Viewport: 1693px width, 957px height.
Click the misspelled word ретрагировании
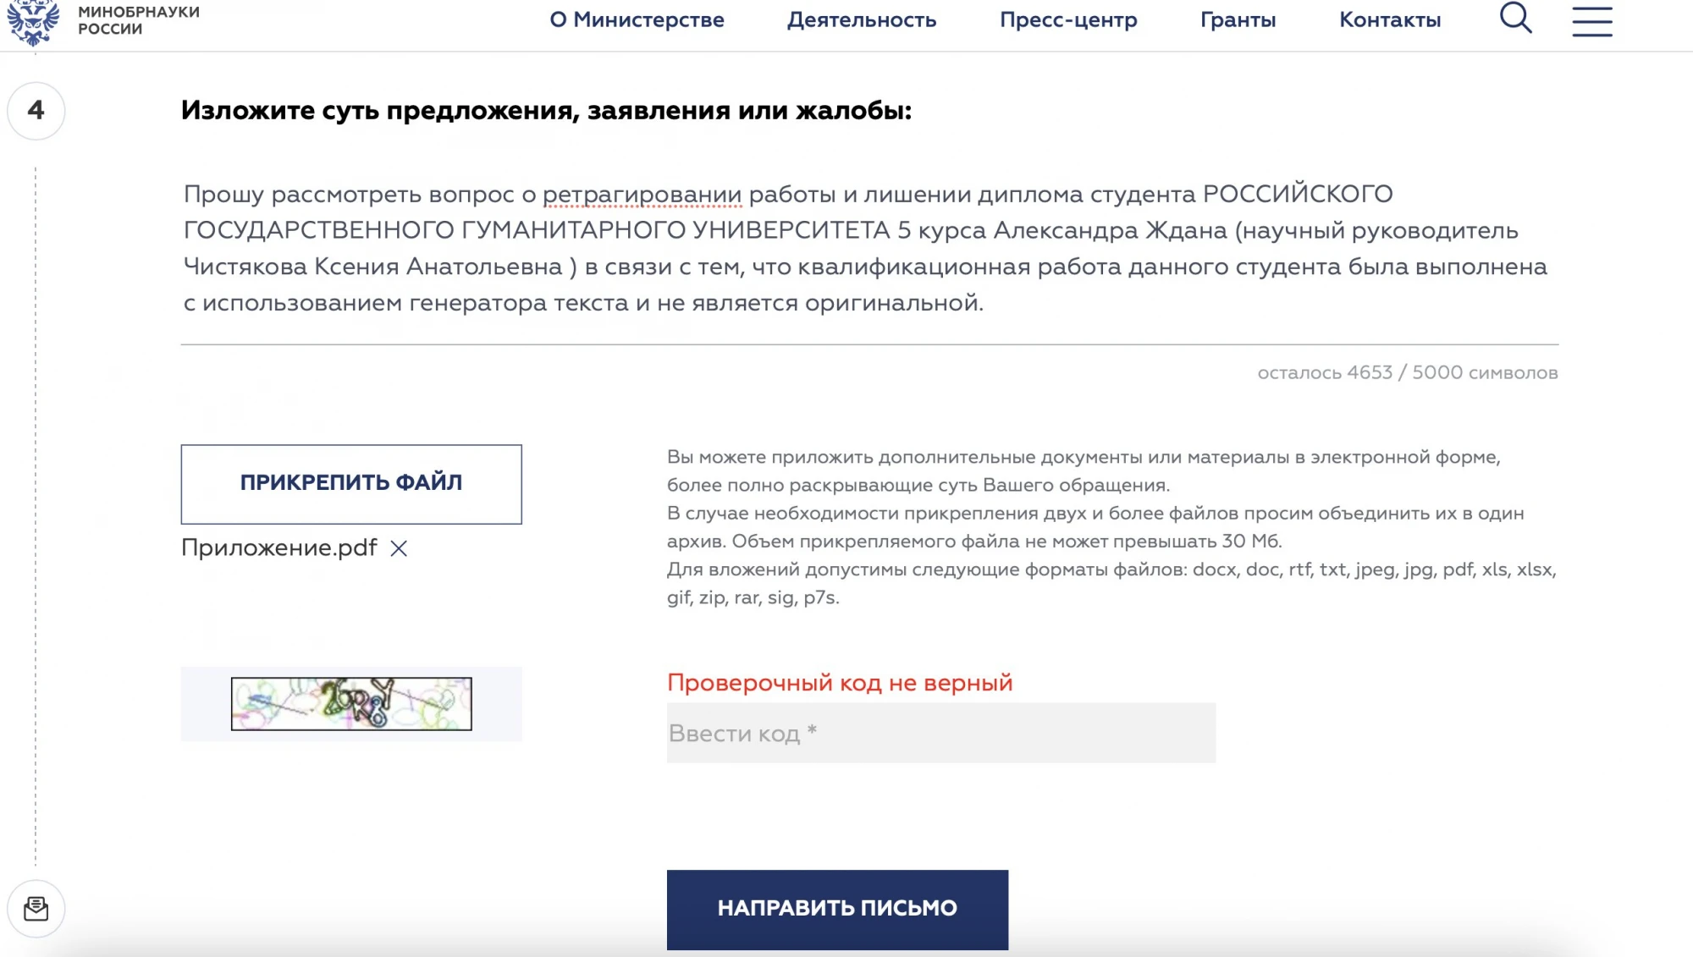click(x=642, y=195)
